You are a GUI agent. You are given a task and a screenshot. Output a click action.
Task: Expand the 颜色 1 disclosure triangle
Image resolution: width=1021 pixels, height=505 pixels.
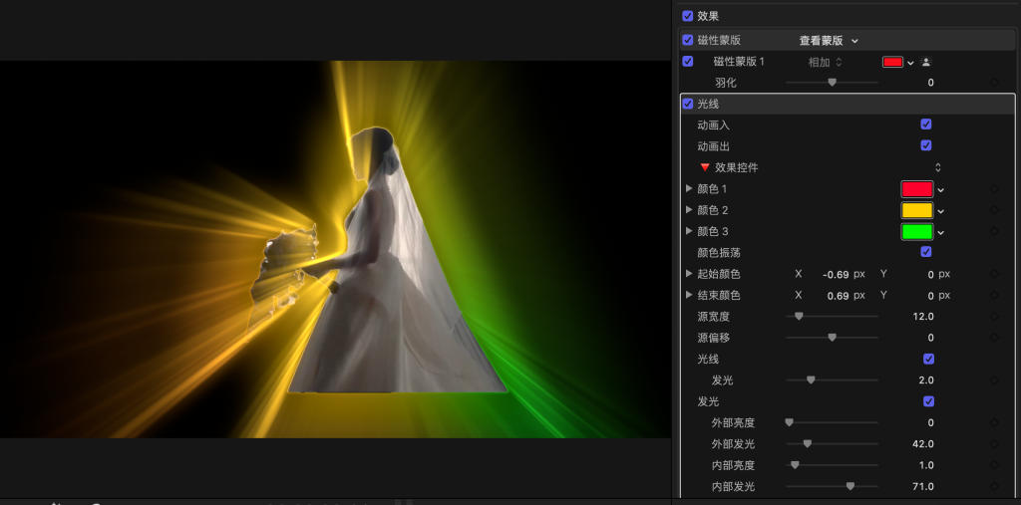click(x=689, y=189)
